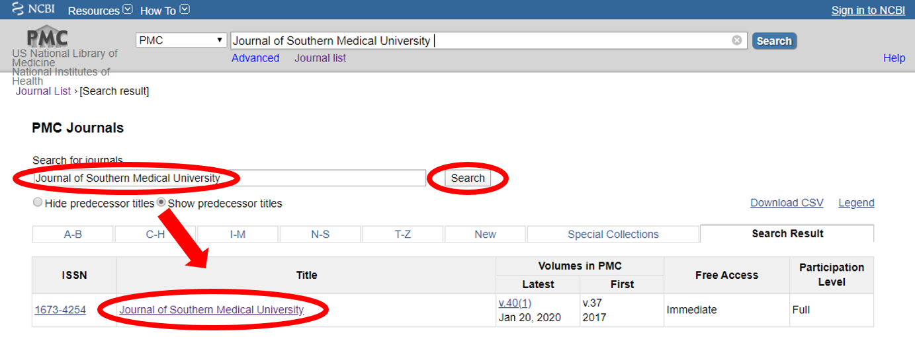Viewport: 915px width, 337px height.
Task: Switch to the T-Z tab
Action: pyautogui.click(x=403, y=234)
